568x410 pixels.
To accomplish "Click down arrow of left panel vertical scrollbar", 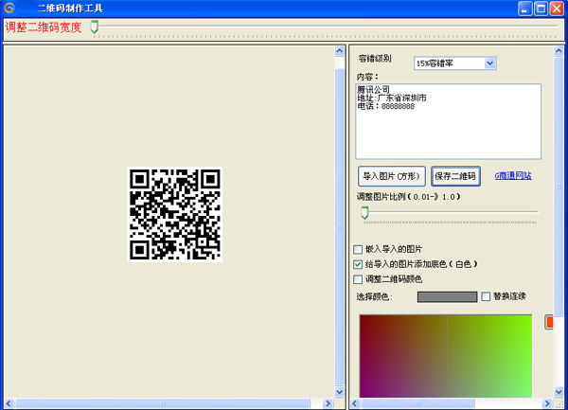I will click(x=340, y=391).
